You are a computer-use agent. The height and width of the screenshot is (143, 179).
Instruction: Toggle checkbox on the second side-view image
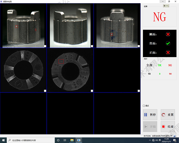pyautogui.click(x=92, y=46)
